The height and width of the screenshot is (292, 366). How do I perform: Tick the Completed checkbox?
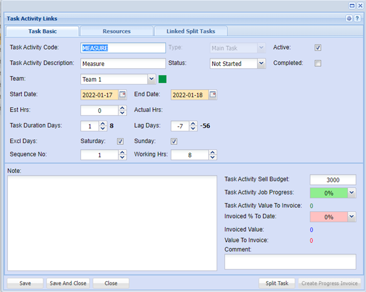(x=318, y=63)
